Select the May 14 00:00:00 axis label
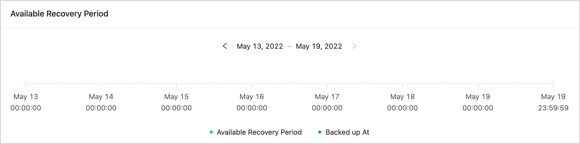Viewport: 580px width, 144px height. coord(101,102)
